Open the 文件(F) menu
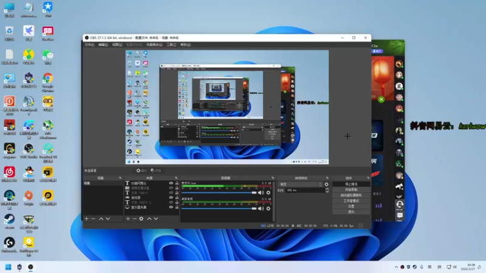The height and width of the screenshot is (273, 486). click(x=89, y=45)
